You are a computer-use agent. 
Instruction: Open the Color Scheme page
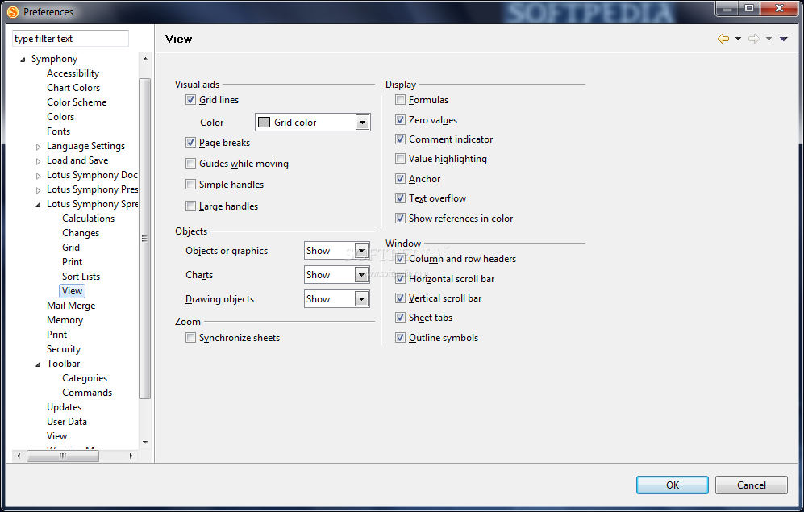point(77,102)
